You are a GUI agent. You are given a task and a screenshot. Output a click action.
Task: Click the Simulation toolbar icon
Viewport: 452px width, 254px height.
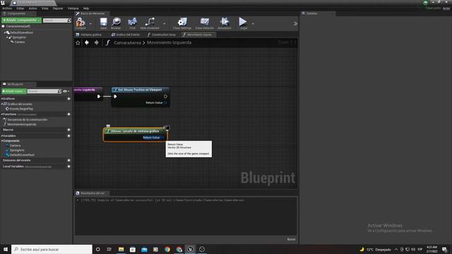click(x=225, y=23)
